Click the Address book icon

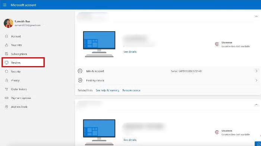click(x=6, y=107)
